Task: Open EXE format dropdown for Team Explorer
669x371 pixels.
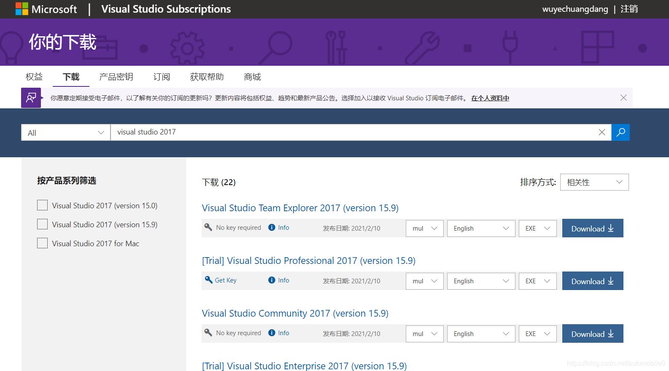Action: click(538, 229)
